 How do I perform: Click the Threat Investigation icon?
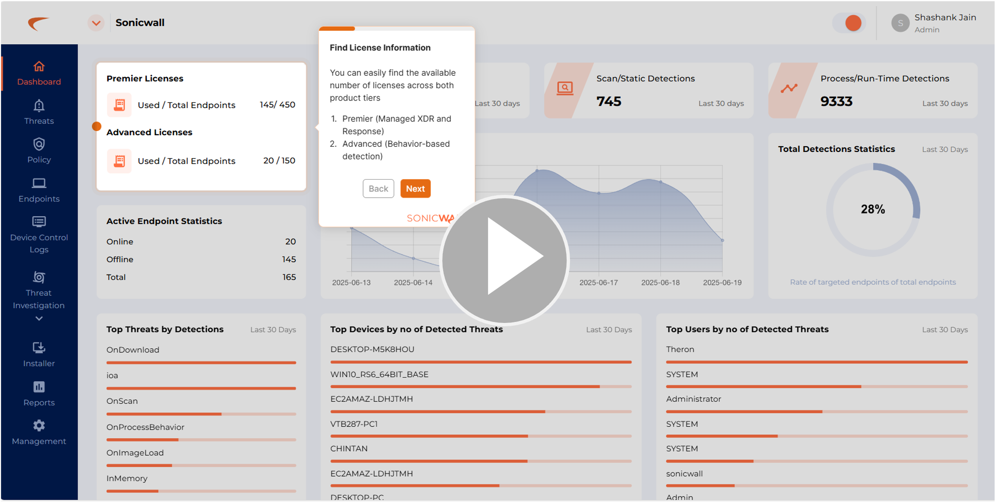coord(39,277)
